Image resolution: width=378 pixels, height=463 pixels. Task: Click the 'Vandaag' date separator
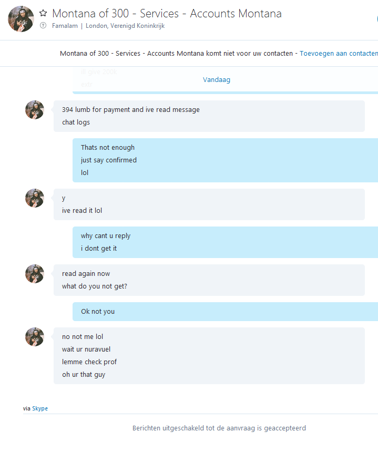pyautogui.click(x=217, y=80)
